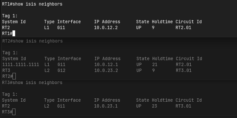Click the RT1 show isis neighbors command

point(37,4)
